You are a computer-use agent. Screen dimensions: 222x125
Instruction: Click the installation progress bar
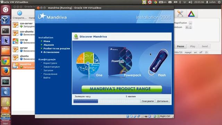coord(106,101)
